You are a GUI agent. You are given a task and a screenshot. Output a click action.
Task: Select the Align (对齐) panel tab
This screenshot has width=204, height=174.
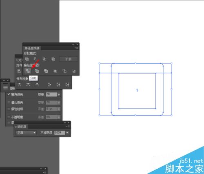coord(19,60)
